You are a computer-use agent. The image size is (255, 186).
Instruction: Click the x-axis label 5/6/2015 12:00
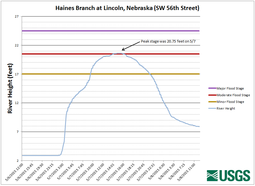14,172
